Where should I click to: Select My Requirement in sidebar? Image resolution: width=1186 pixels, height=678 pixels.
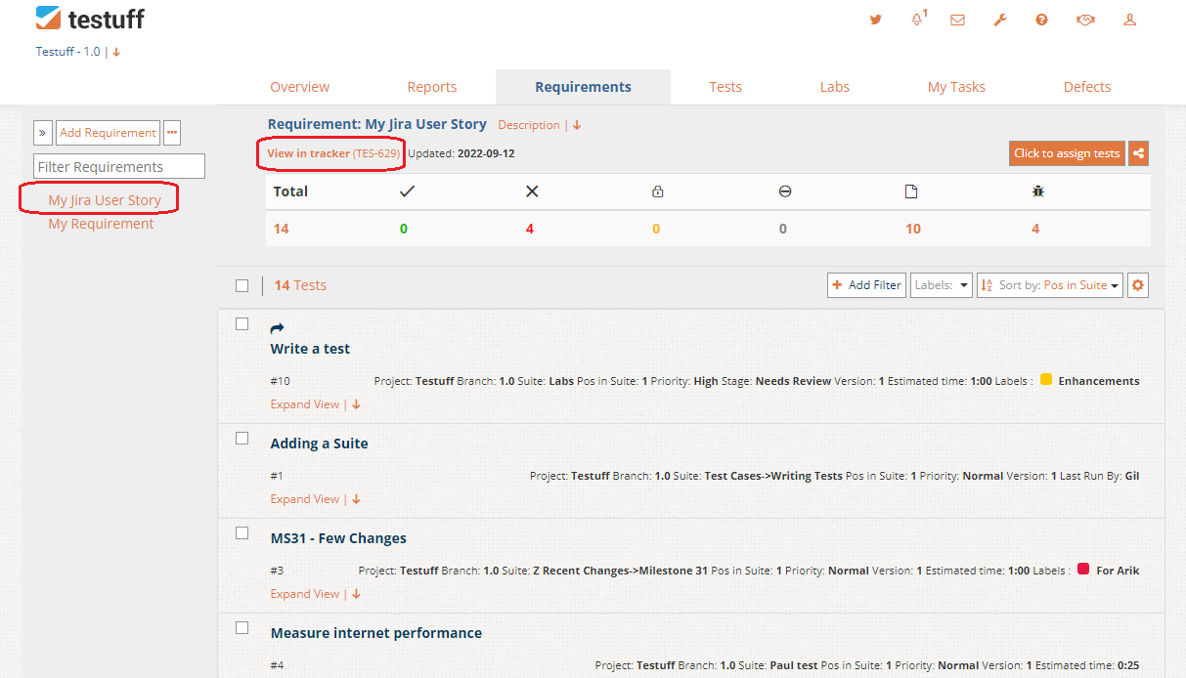click(x=101, y=224)
